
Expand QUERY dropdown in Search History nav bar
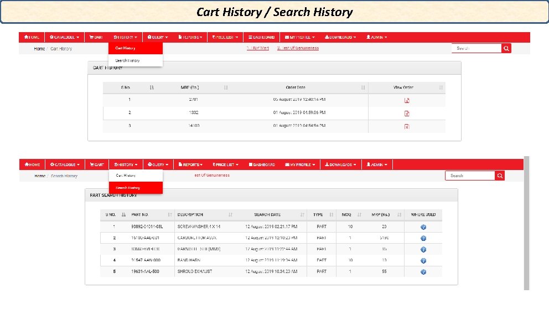click(x=158, y=164)
